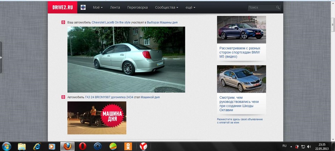335x151 pixels.
Task: Open the ГАЗ 24 BRONY987 догонялка 2434 link
Action: [109, 97]
